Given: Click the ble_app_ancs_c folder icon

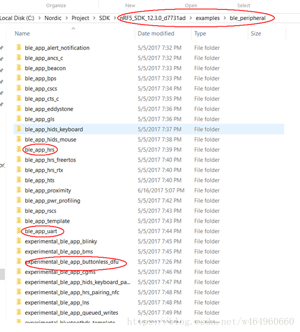Looking at the screenshot, I should coord(19,58).
